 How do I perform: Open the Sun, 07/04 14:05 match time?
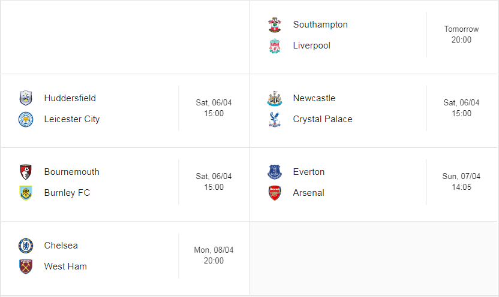(461, 181)
